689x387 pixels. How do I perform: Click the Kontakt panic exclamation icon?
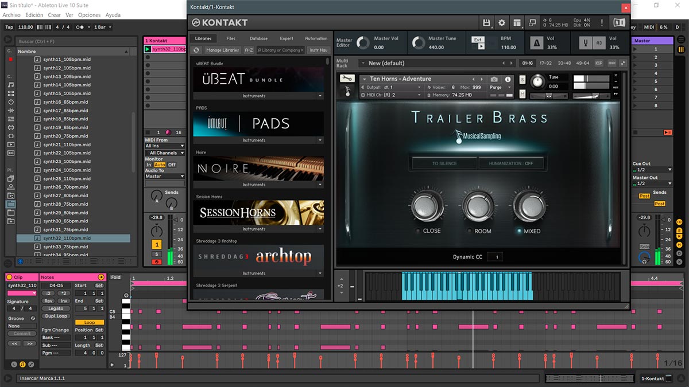click(602, 23)
